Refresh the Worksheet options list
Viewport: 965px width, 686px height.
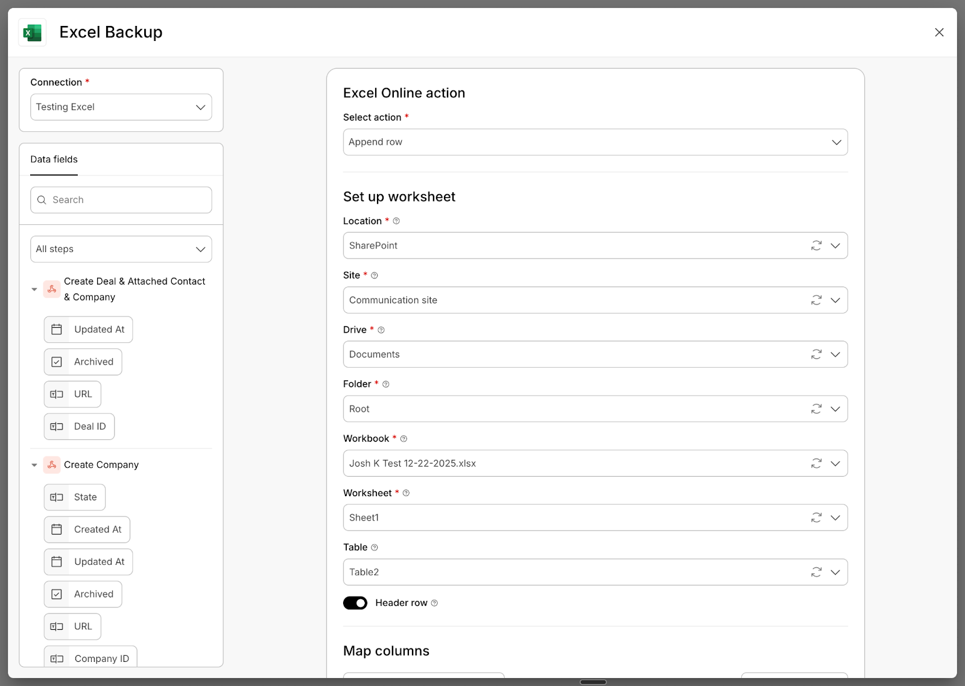tap(816, 518)
